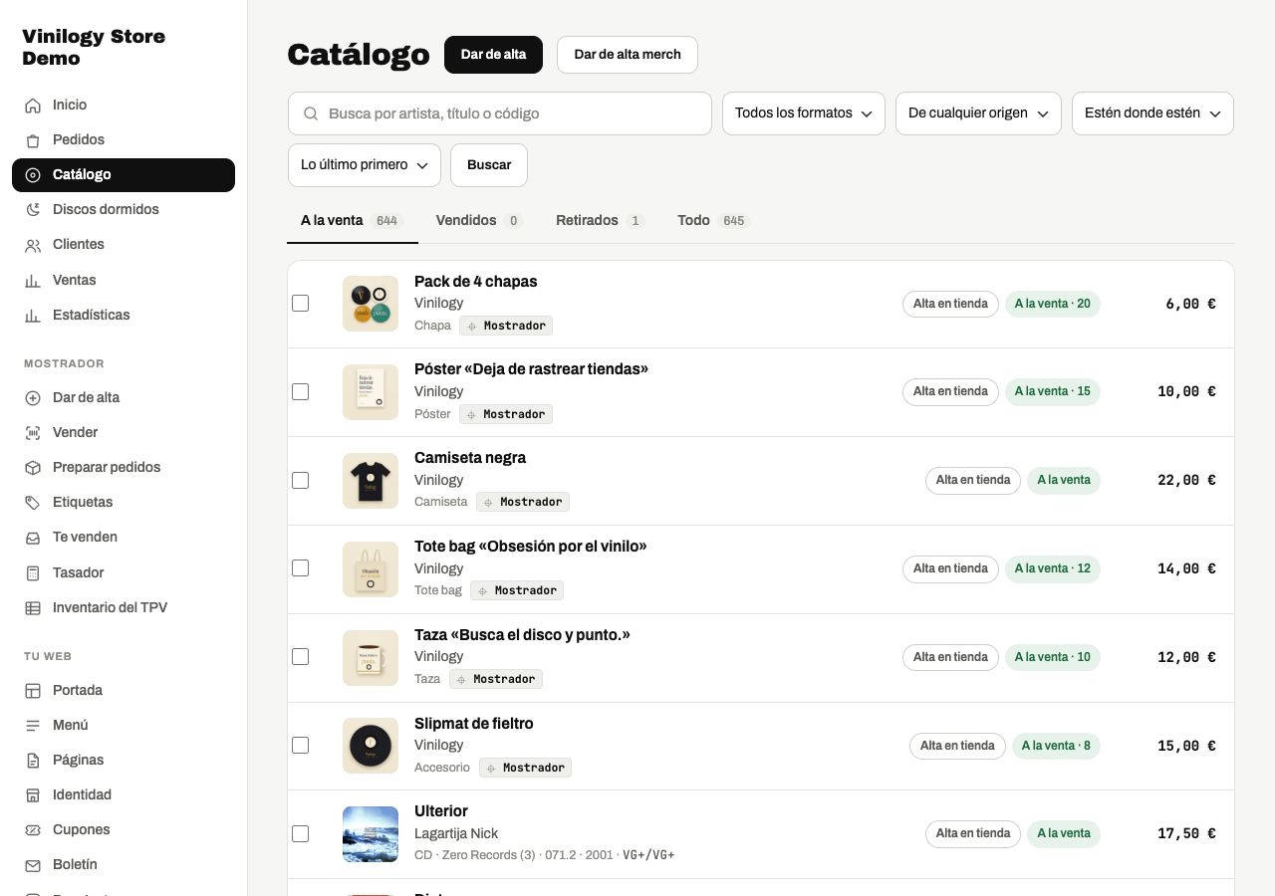This screenshot has height=896, width=1275.
Task: Click the black Dar de alta button
Action: [x=493, y=55]
